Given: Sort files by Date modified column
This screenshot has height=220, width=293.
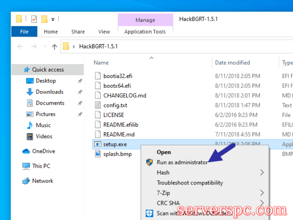Looking at the screenshot, I should pyautogui.click(x=232, y=63).
